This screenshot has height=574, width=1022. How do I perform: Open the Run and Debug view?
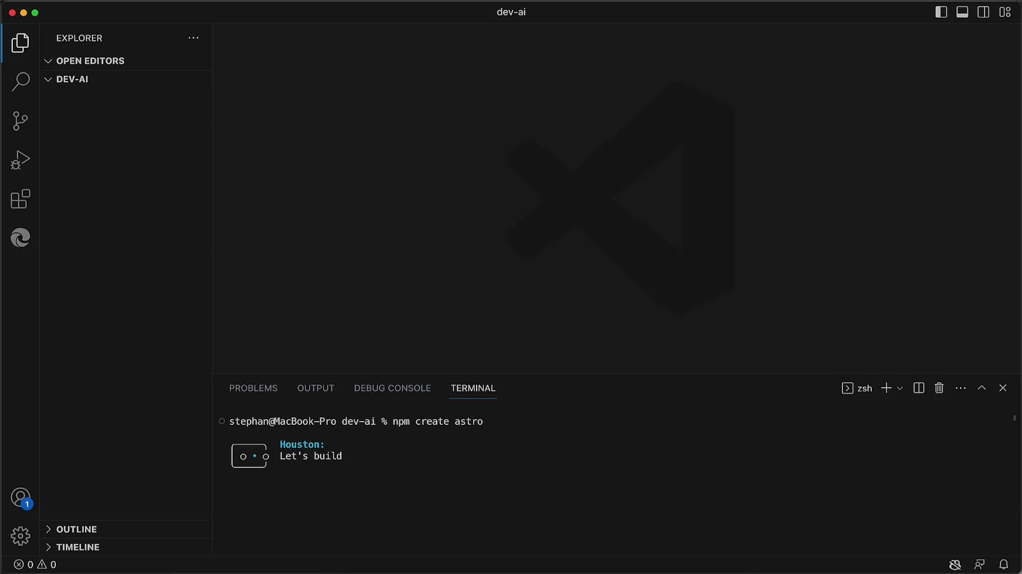20,160
